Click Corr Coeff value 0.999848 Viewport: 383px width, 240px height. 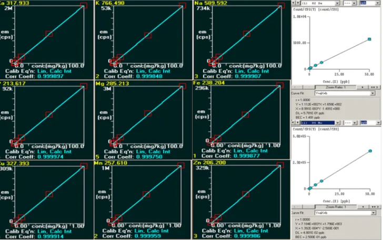coord(149,76)
